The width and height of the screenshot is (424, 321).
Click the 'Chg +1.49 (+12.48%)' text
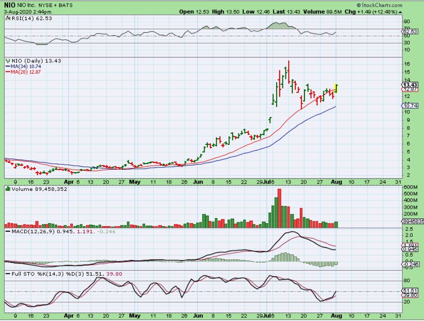click(x=371, y=12)
